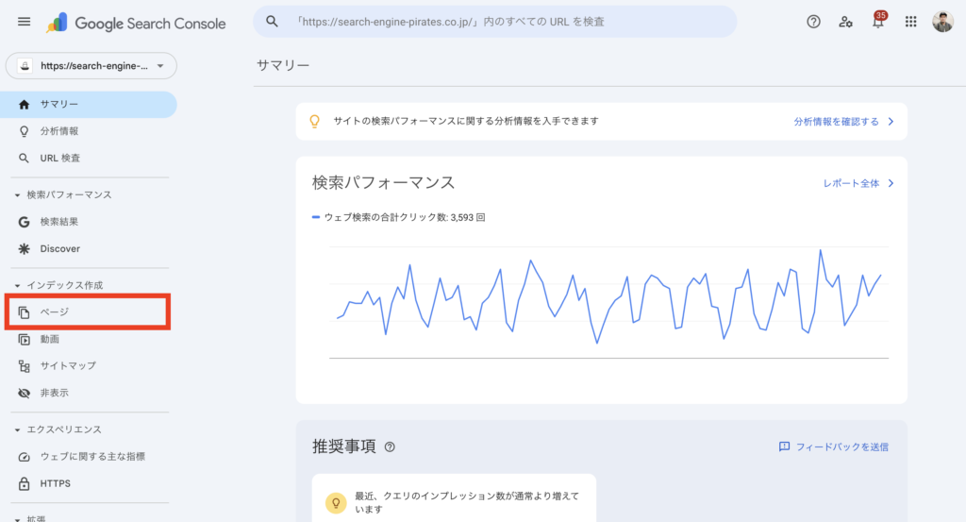Open notifications bell with 35 badge
The width and height of the screenshot is (966, 522).
point(878,22)
